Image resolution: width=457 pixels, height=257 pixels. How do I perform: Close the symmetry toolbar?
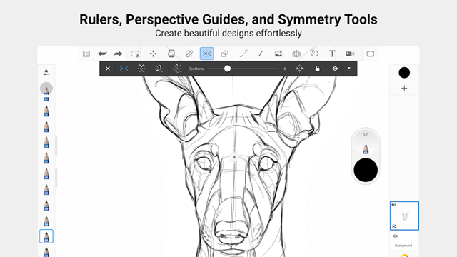click(108, 69)
